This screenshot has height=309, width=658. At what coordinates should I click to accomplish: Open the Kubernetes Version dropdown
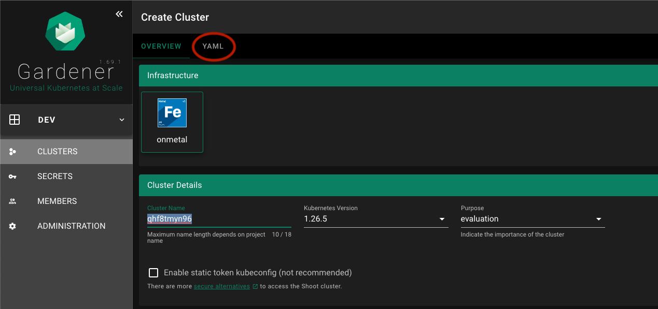[x=442, y=219]
